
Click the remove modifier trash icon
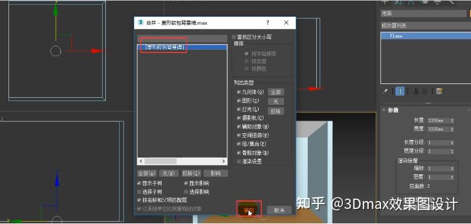[424, 91]
